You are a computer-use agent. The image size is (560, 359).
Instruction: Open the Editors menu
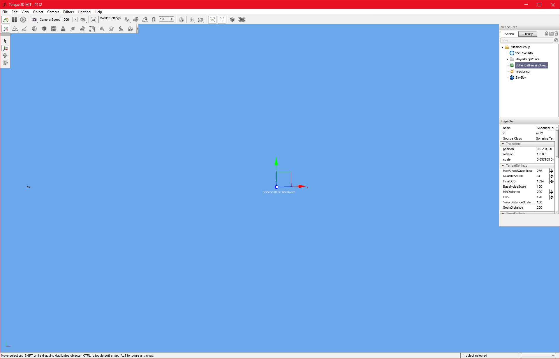click(68, 12)
